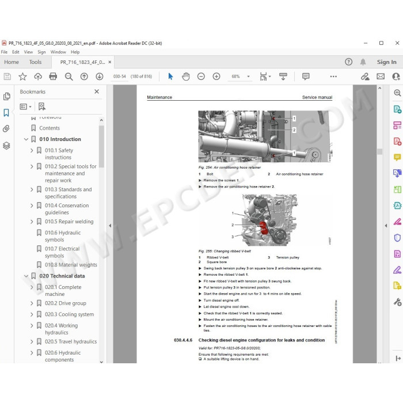The image size is (403, 403).
Task: Open the Protect shield tool
Action: pyautogui.click(x=397, y=237)
